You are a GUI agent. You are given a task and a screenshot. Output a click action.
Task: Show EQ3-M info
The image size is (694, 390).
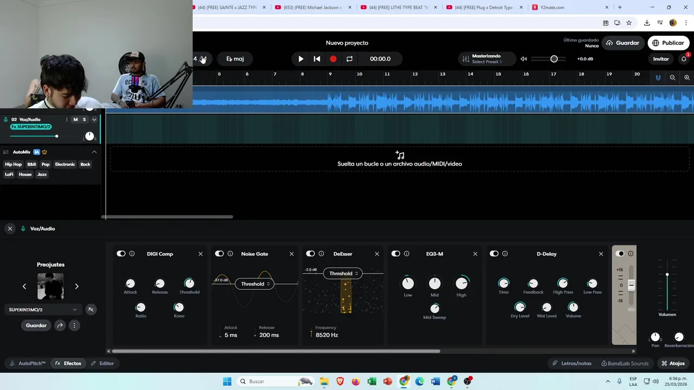click(407, 253)
